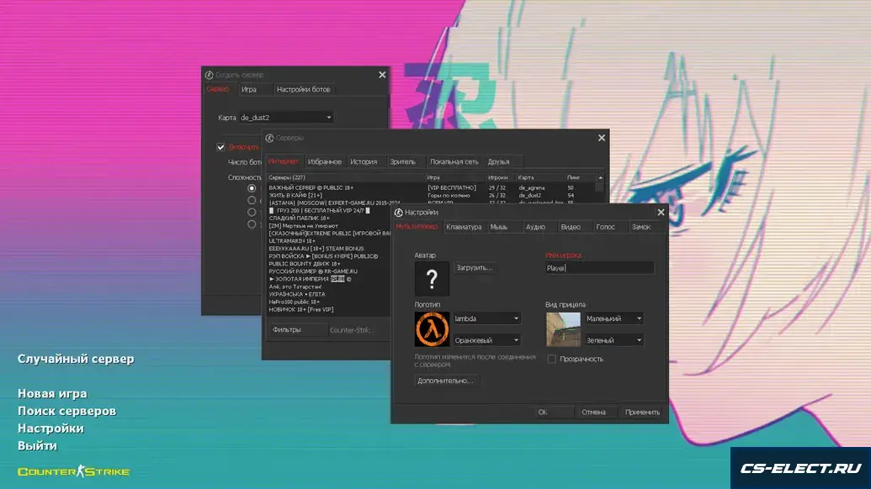Sort by the Пинг column header
This screenshot has width=871, height=489.
pyautogui.click(x=580, y=178)
